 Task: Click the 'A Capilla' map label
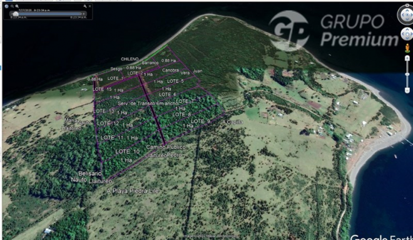232,122
